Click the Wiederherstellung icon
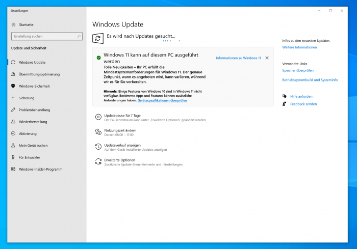 pos(13,122)
